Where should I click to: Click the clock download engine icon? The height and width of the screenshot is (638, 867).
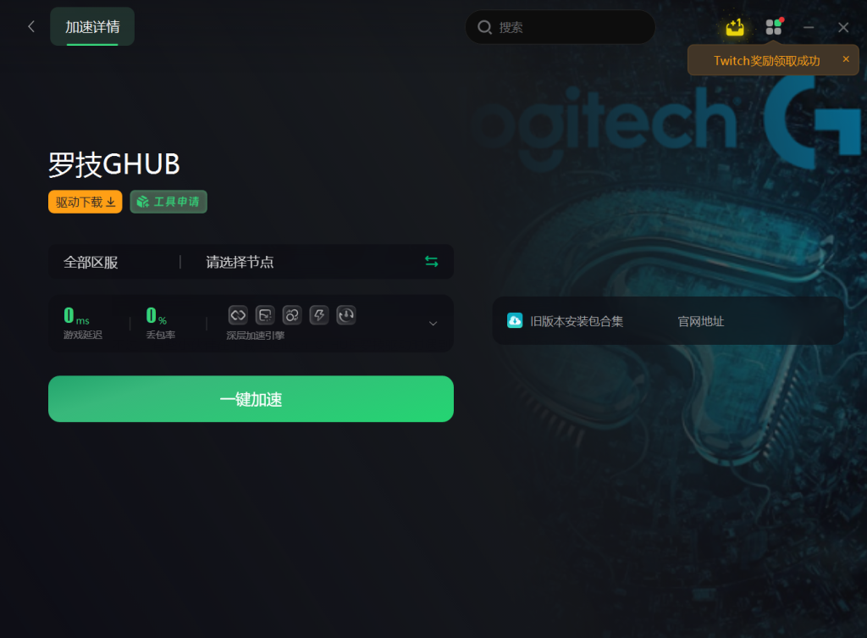pos(346,315)
